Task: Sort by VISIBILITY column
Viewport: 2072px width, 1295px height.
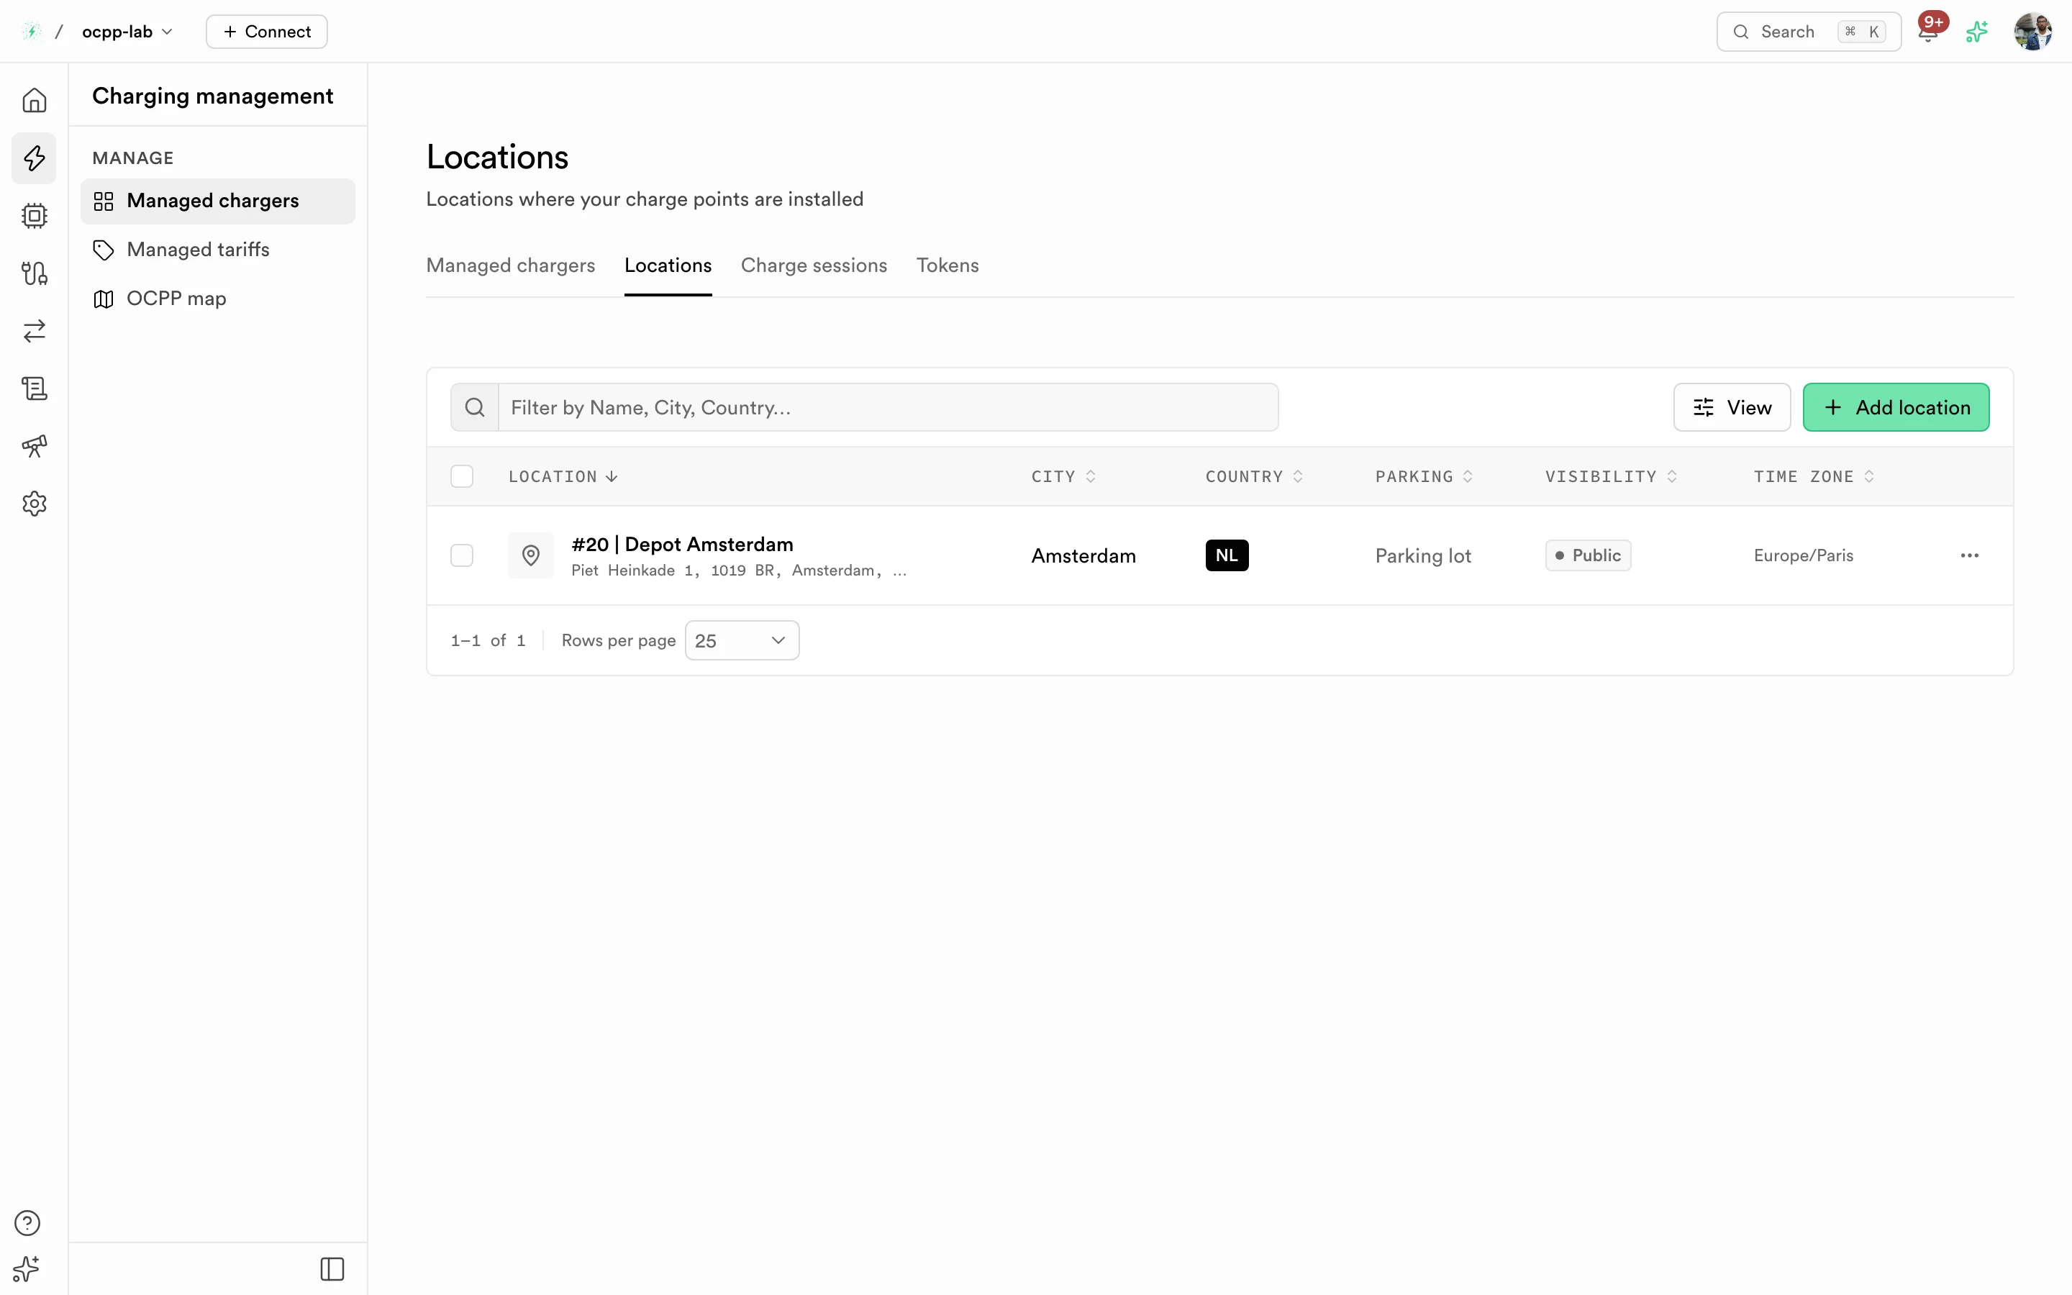Action: (1612, 476)
